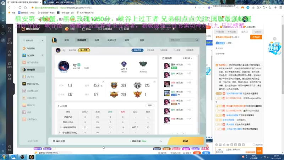Screen dimensions: 284x160
Task: Click League of Legends logo icon
Action: pos(54,40)
